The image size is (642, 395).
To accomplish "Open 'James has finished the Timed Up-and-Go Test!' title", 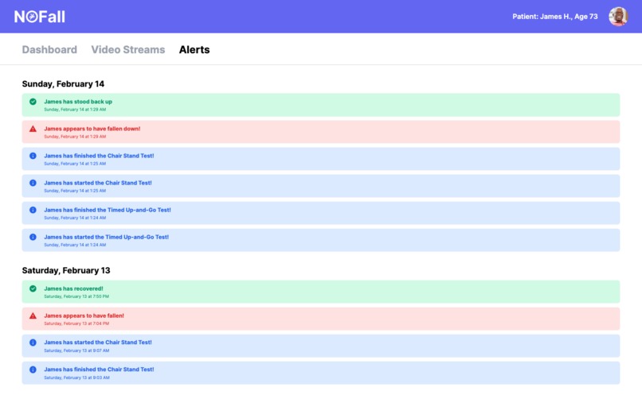I will [x=108, y=210].
